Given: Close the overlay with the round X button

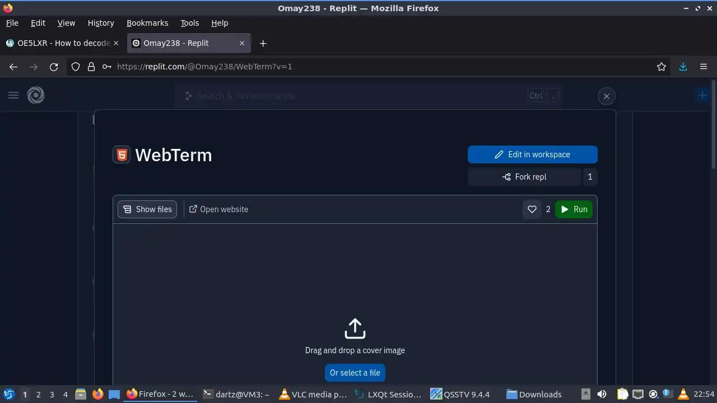Looking at the screenshot, I should 606,96.
